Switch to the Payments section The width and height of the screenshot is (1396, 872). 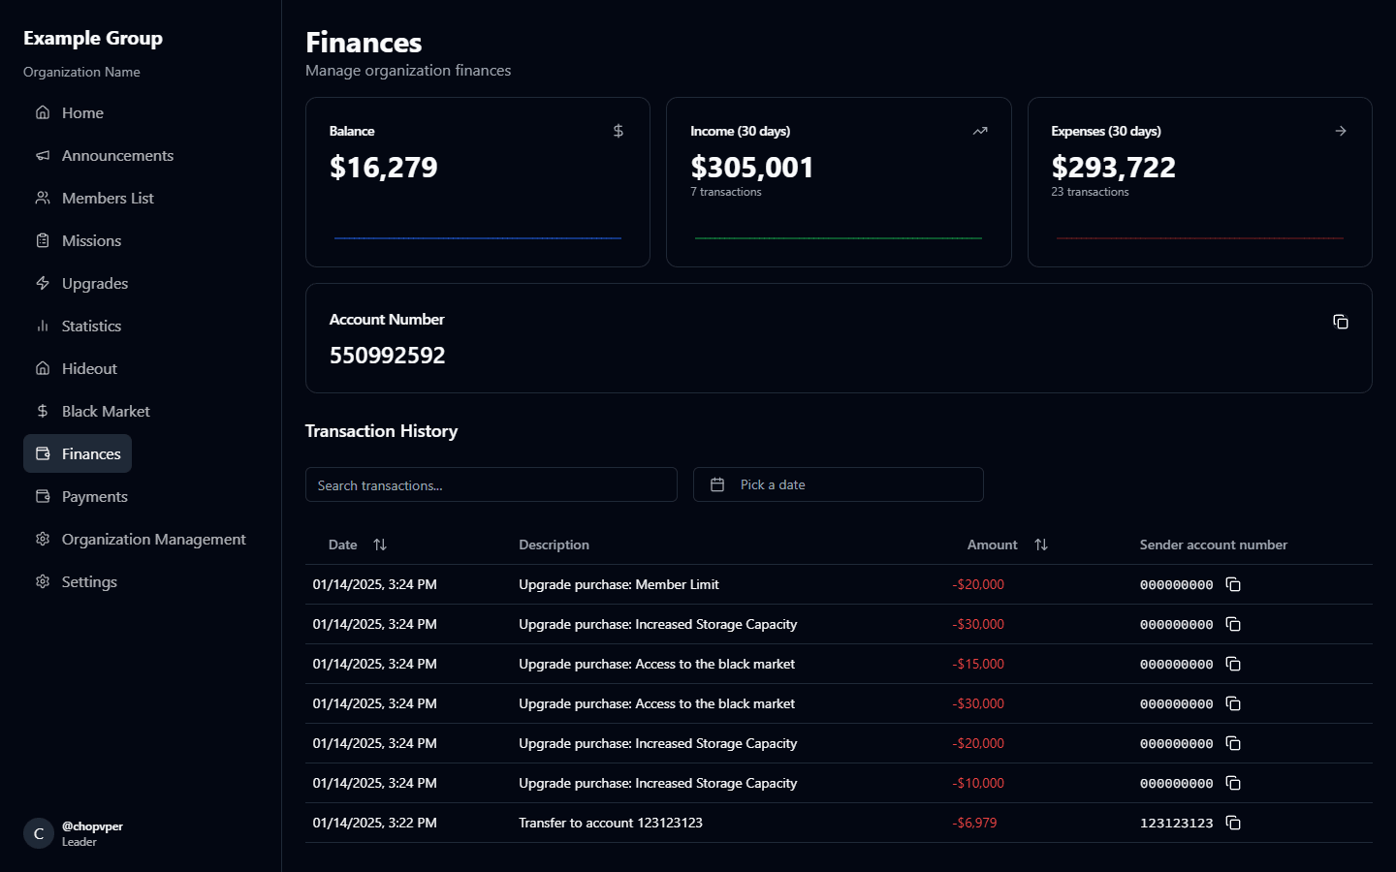pos(94,496)
